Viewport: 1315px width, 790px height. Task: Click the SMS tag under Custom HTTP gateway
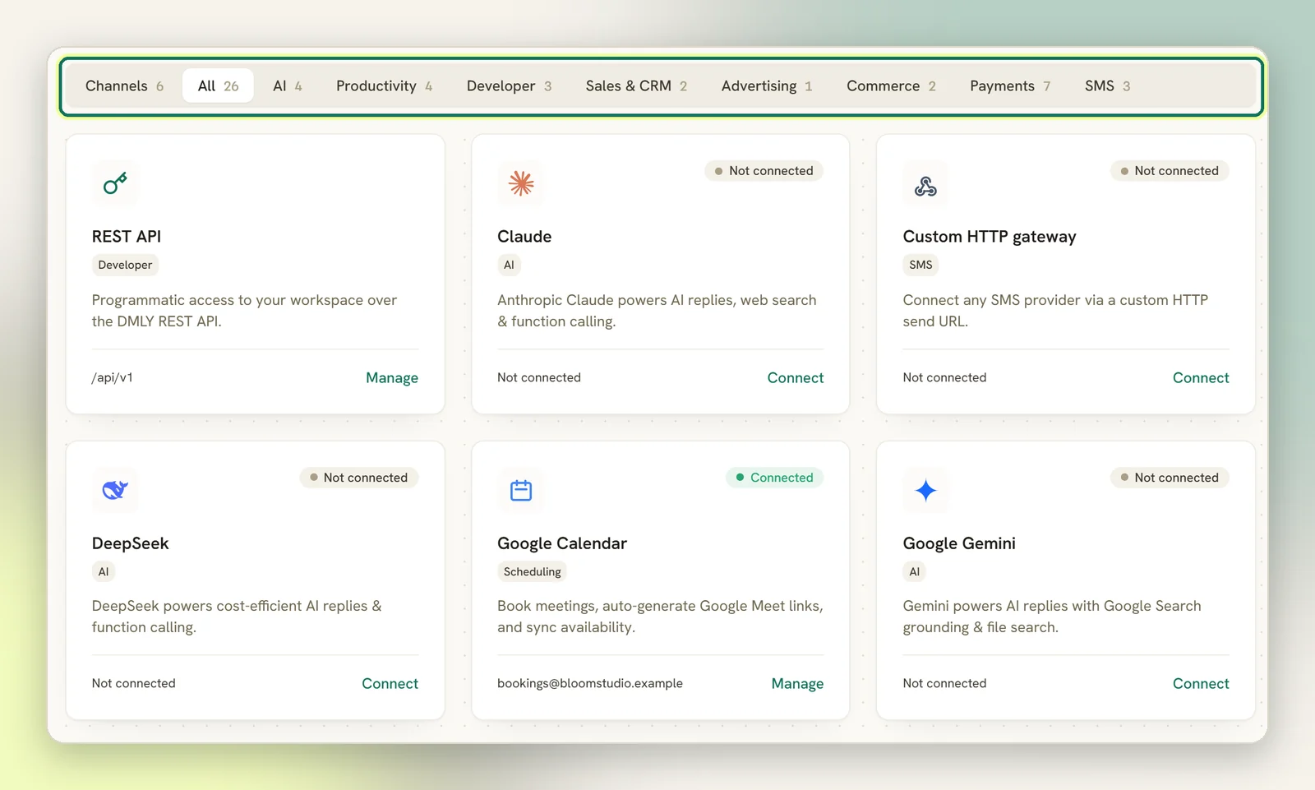920,265
